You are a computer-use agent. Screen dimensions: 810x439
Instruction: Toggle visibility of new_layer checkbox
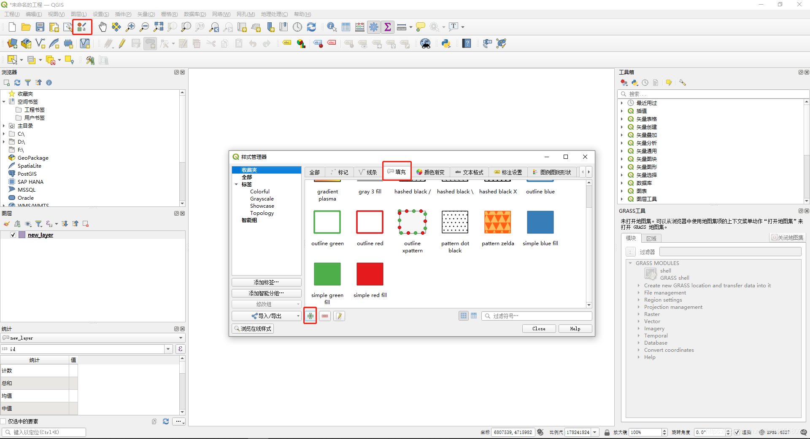13,235
